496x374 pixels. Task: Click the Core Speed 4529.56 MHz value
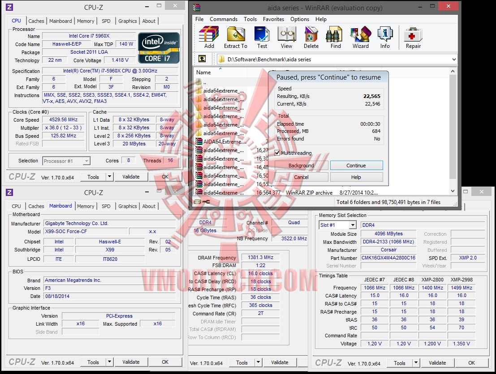point(63,119)
